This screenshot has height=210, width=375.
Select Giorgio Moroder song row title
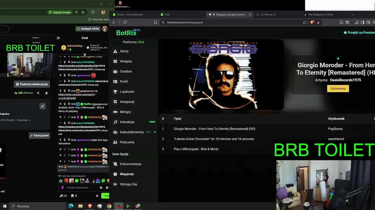pos(214,129)
